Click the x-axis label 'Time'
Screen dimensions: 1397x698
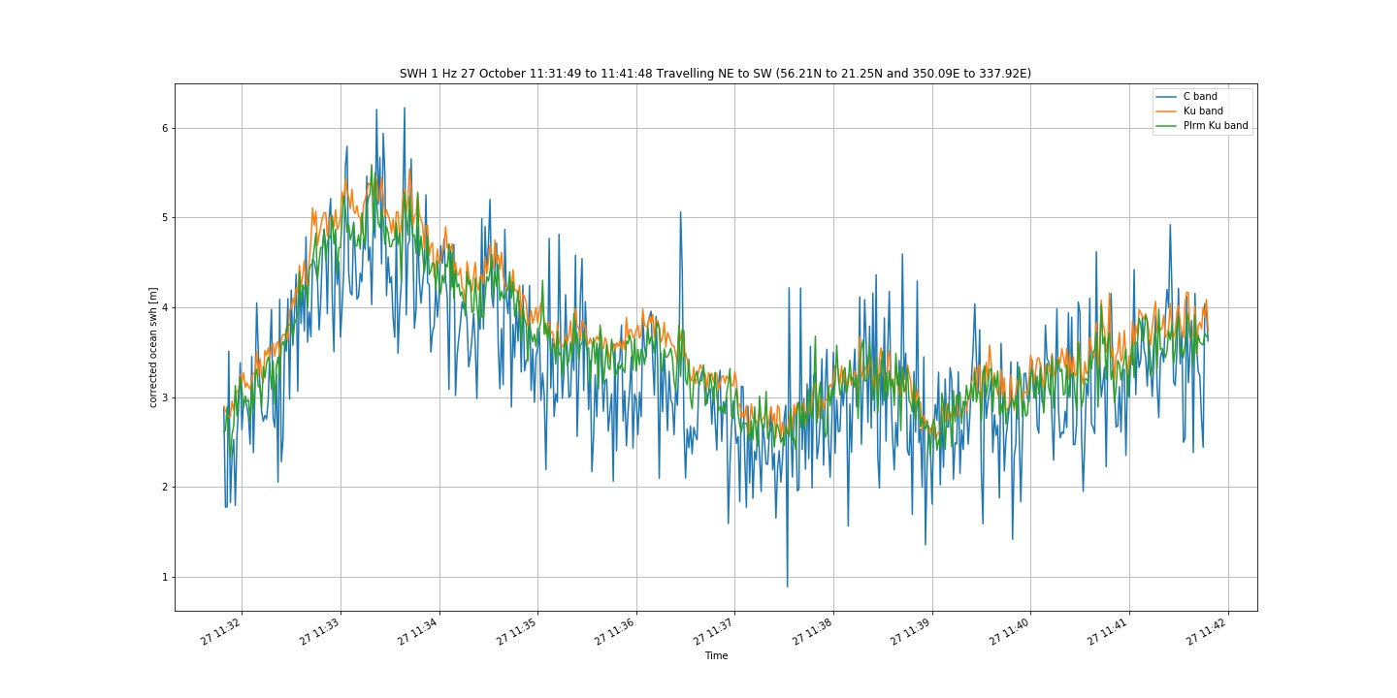click(716, 656)
